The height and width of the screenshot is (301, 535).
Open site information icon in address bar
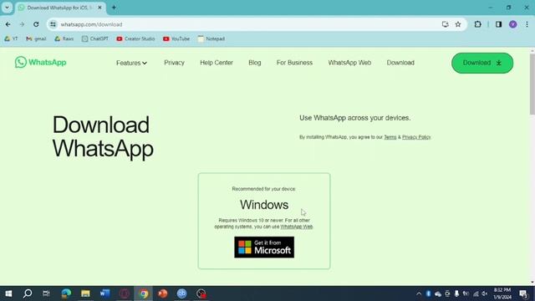click(x=53, y=24)
